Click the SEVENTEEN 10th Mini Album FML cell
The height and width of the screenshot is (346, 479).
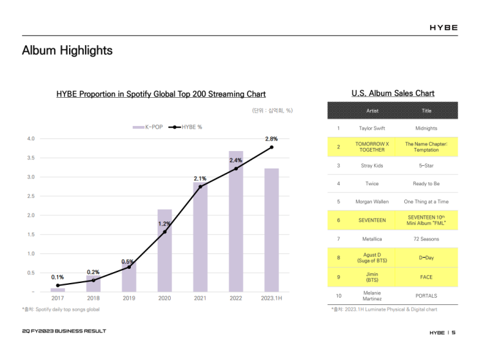point(426,220)
